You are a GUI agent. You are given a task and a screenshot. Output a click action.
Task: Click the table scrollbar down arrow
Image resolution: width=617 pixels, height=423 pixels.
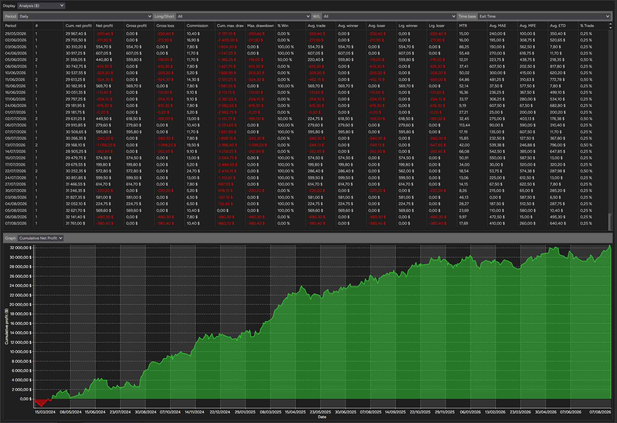point(610,28)
